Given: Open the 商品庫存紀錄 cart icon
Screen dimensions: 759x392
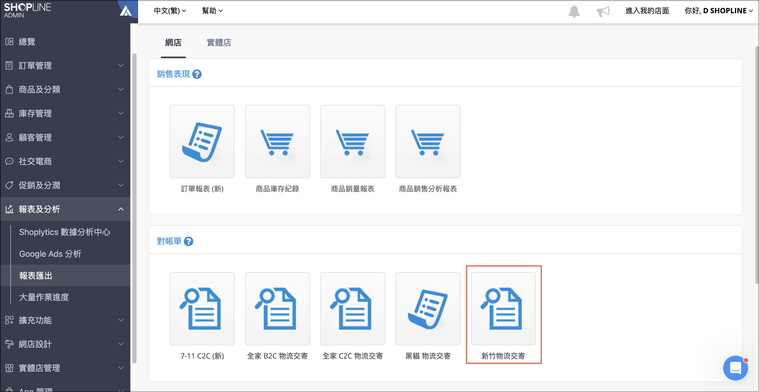Looking at the screenshot, I should (277, 141).
